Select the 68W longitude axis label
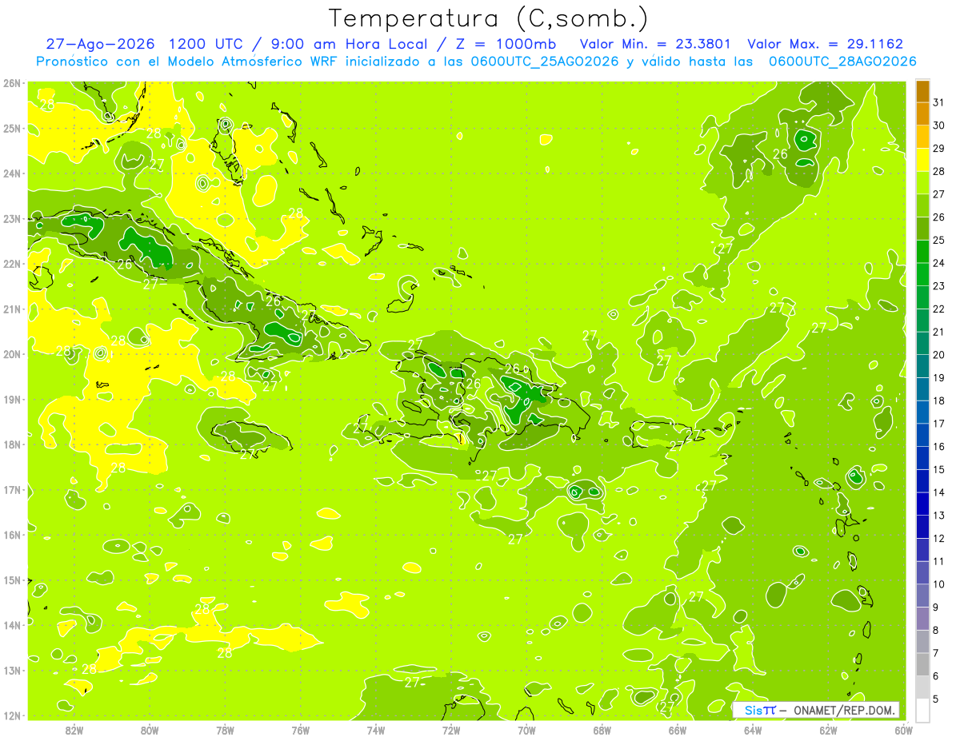This screenshot has width=960, height=741. pyautogui.click(x=602, y=730)
